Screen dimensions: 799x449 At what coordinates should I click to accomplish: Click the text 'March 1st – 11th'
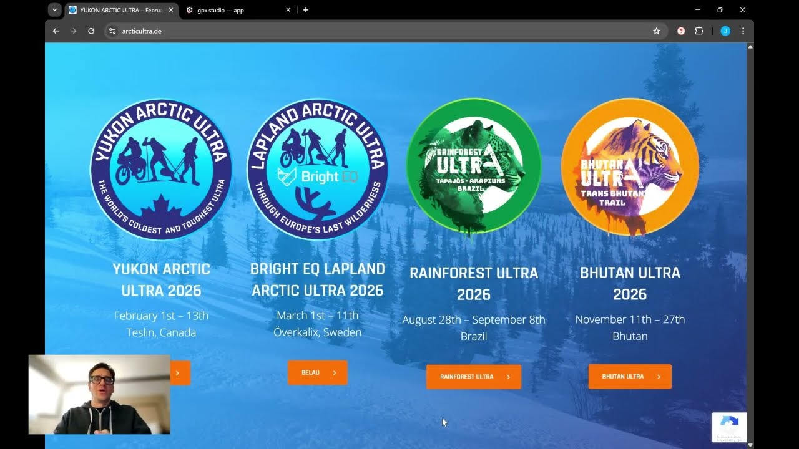click(318, 316)
